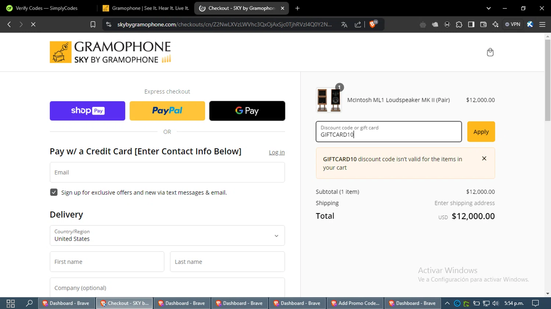Switch to Verify Codes — SimplyCodes tab
This screenshot has width=551, height=309.
(x=46, y=8)
